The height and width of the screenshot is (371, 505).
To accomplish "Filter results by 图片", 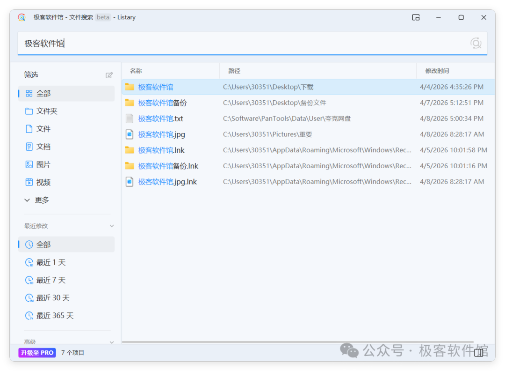I will (66, 164).
